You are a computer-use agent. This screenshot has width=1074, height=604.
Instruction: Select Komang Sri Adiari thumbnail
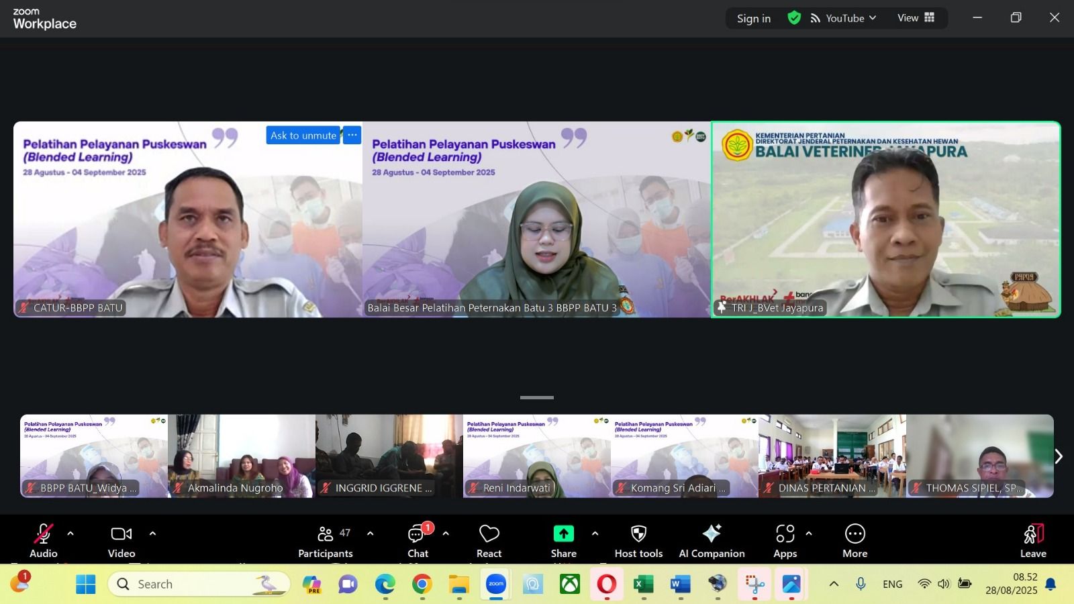tap(685, 456)
